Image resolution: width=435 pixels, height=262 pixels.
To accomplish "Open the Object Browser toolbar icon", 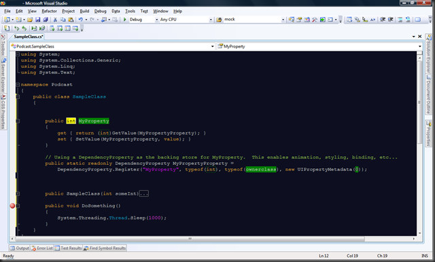I will point(307,20).
